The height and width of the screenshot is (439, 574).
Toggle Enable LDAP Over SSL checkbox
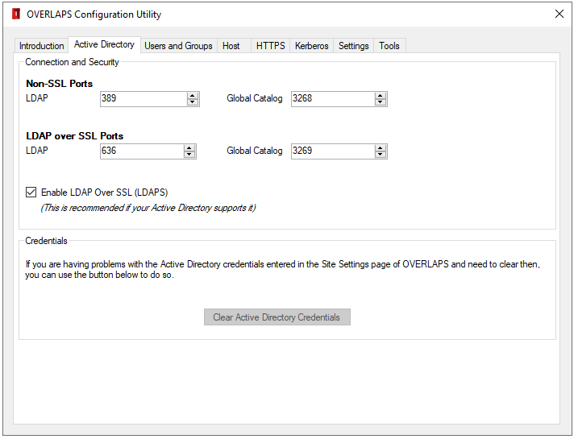[x=31, y=192]
